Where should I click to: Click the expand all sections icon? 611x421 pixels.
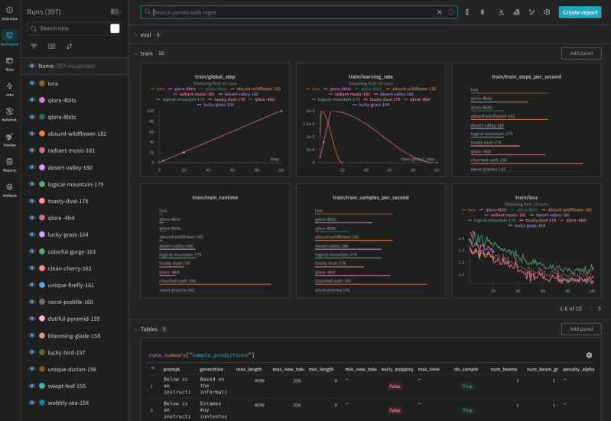click(x=466, y=12)
